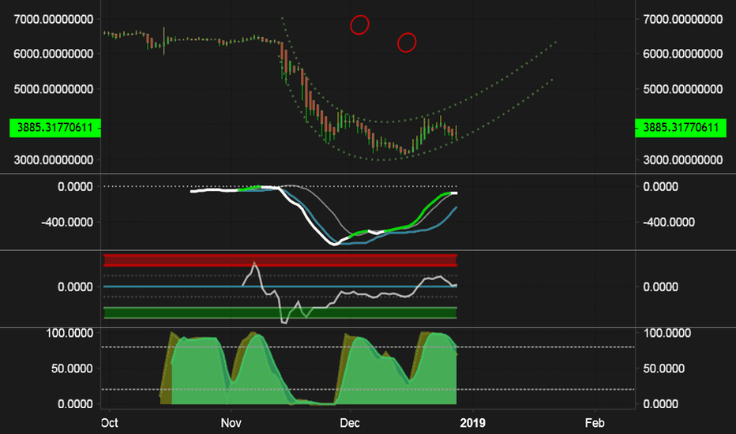Click the 2019 label on time axis

coord(473,423)
